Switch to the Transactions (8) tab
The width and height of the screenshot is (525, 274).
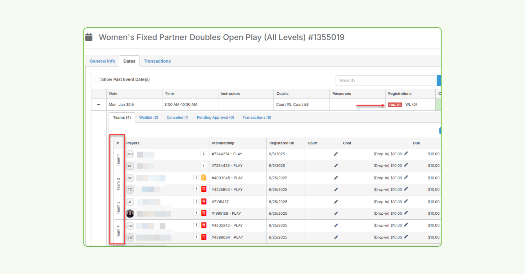point(257,117)
